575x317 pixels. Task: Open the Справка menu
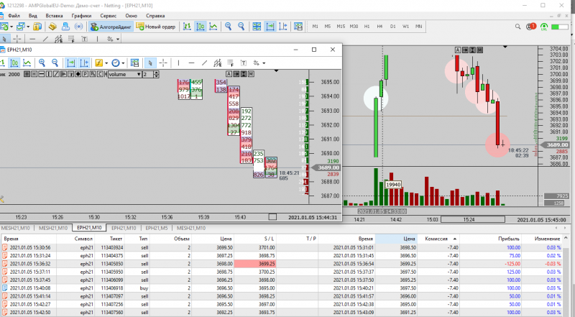[x=155, y=16]
